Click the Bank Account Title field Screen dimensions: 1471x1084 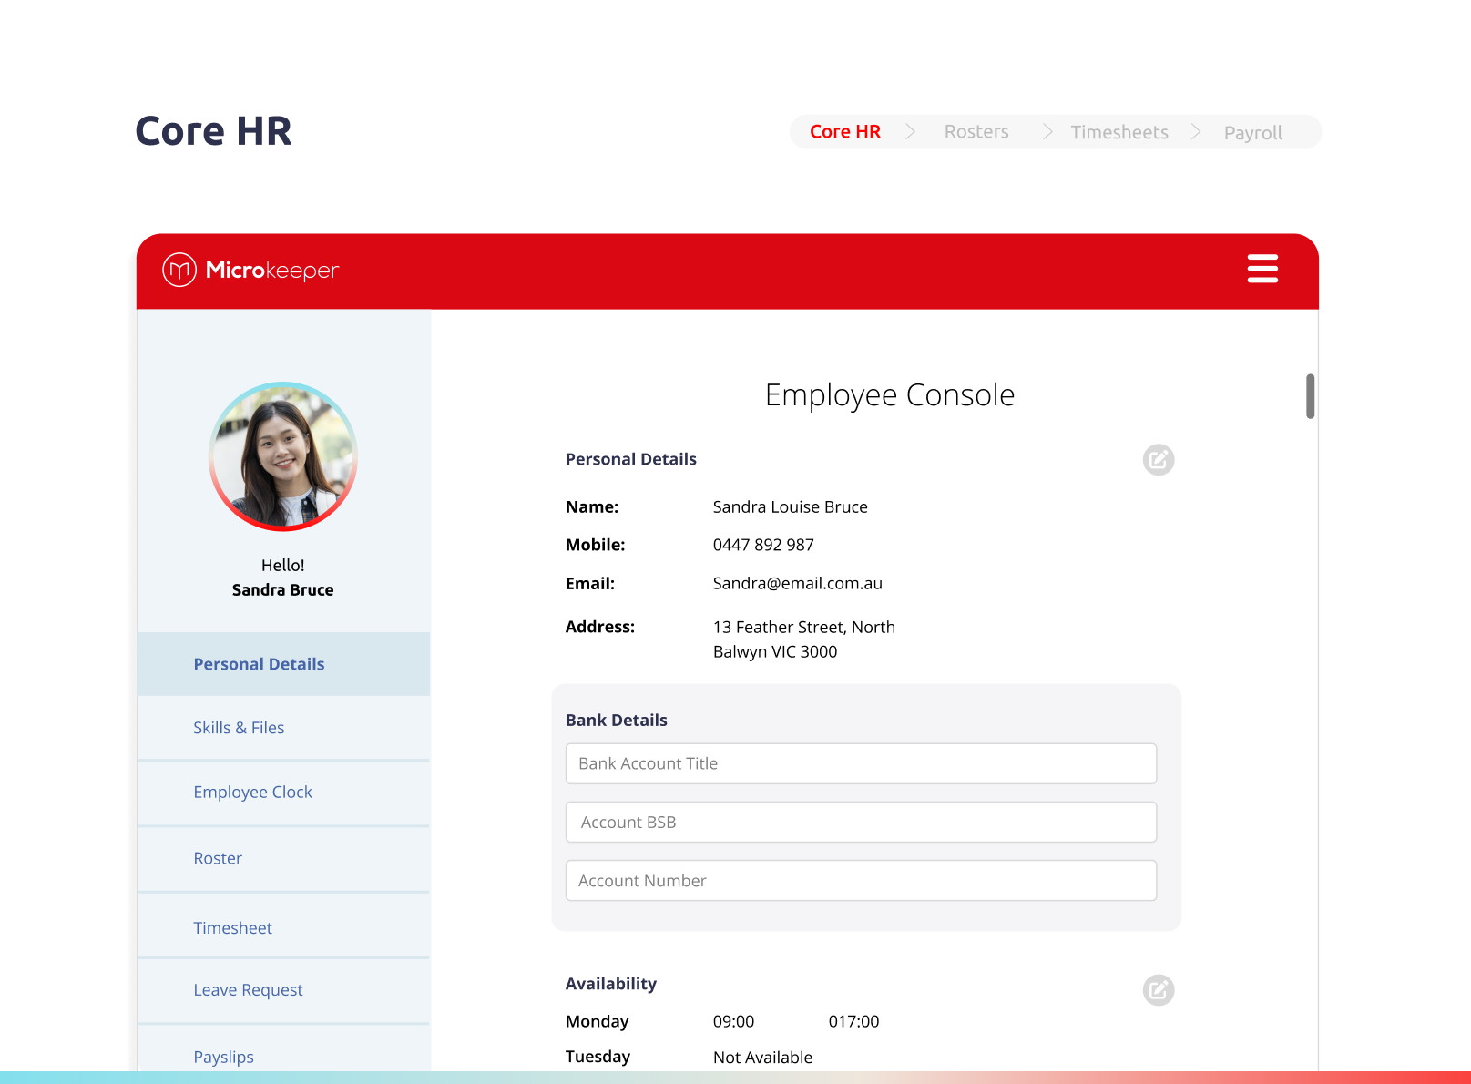(x=861, y=763)
